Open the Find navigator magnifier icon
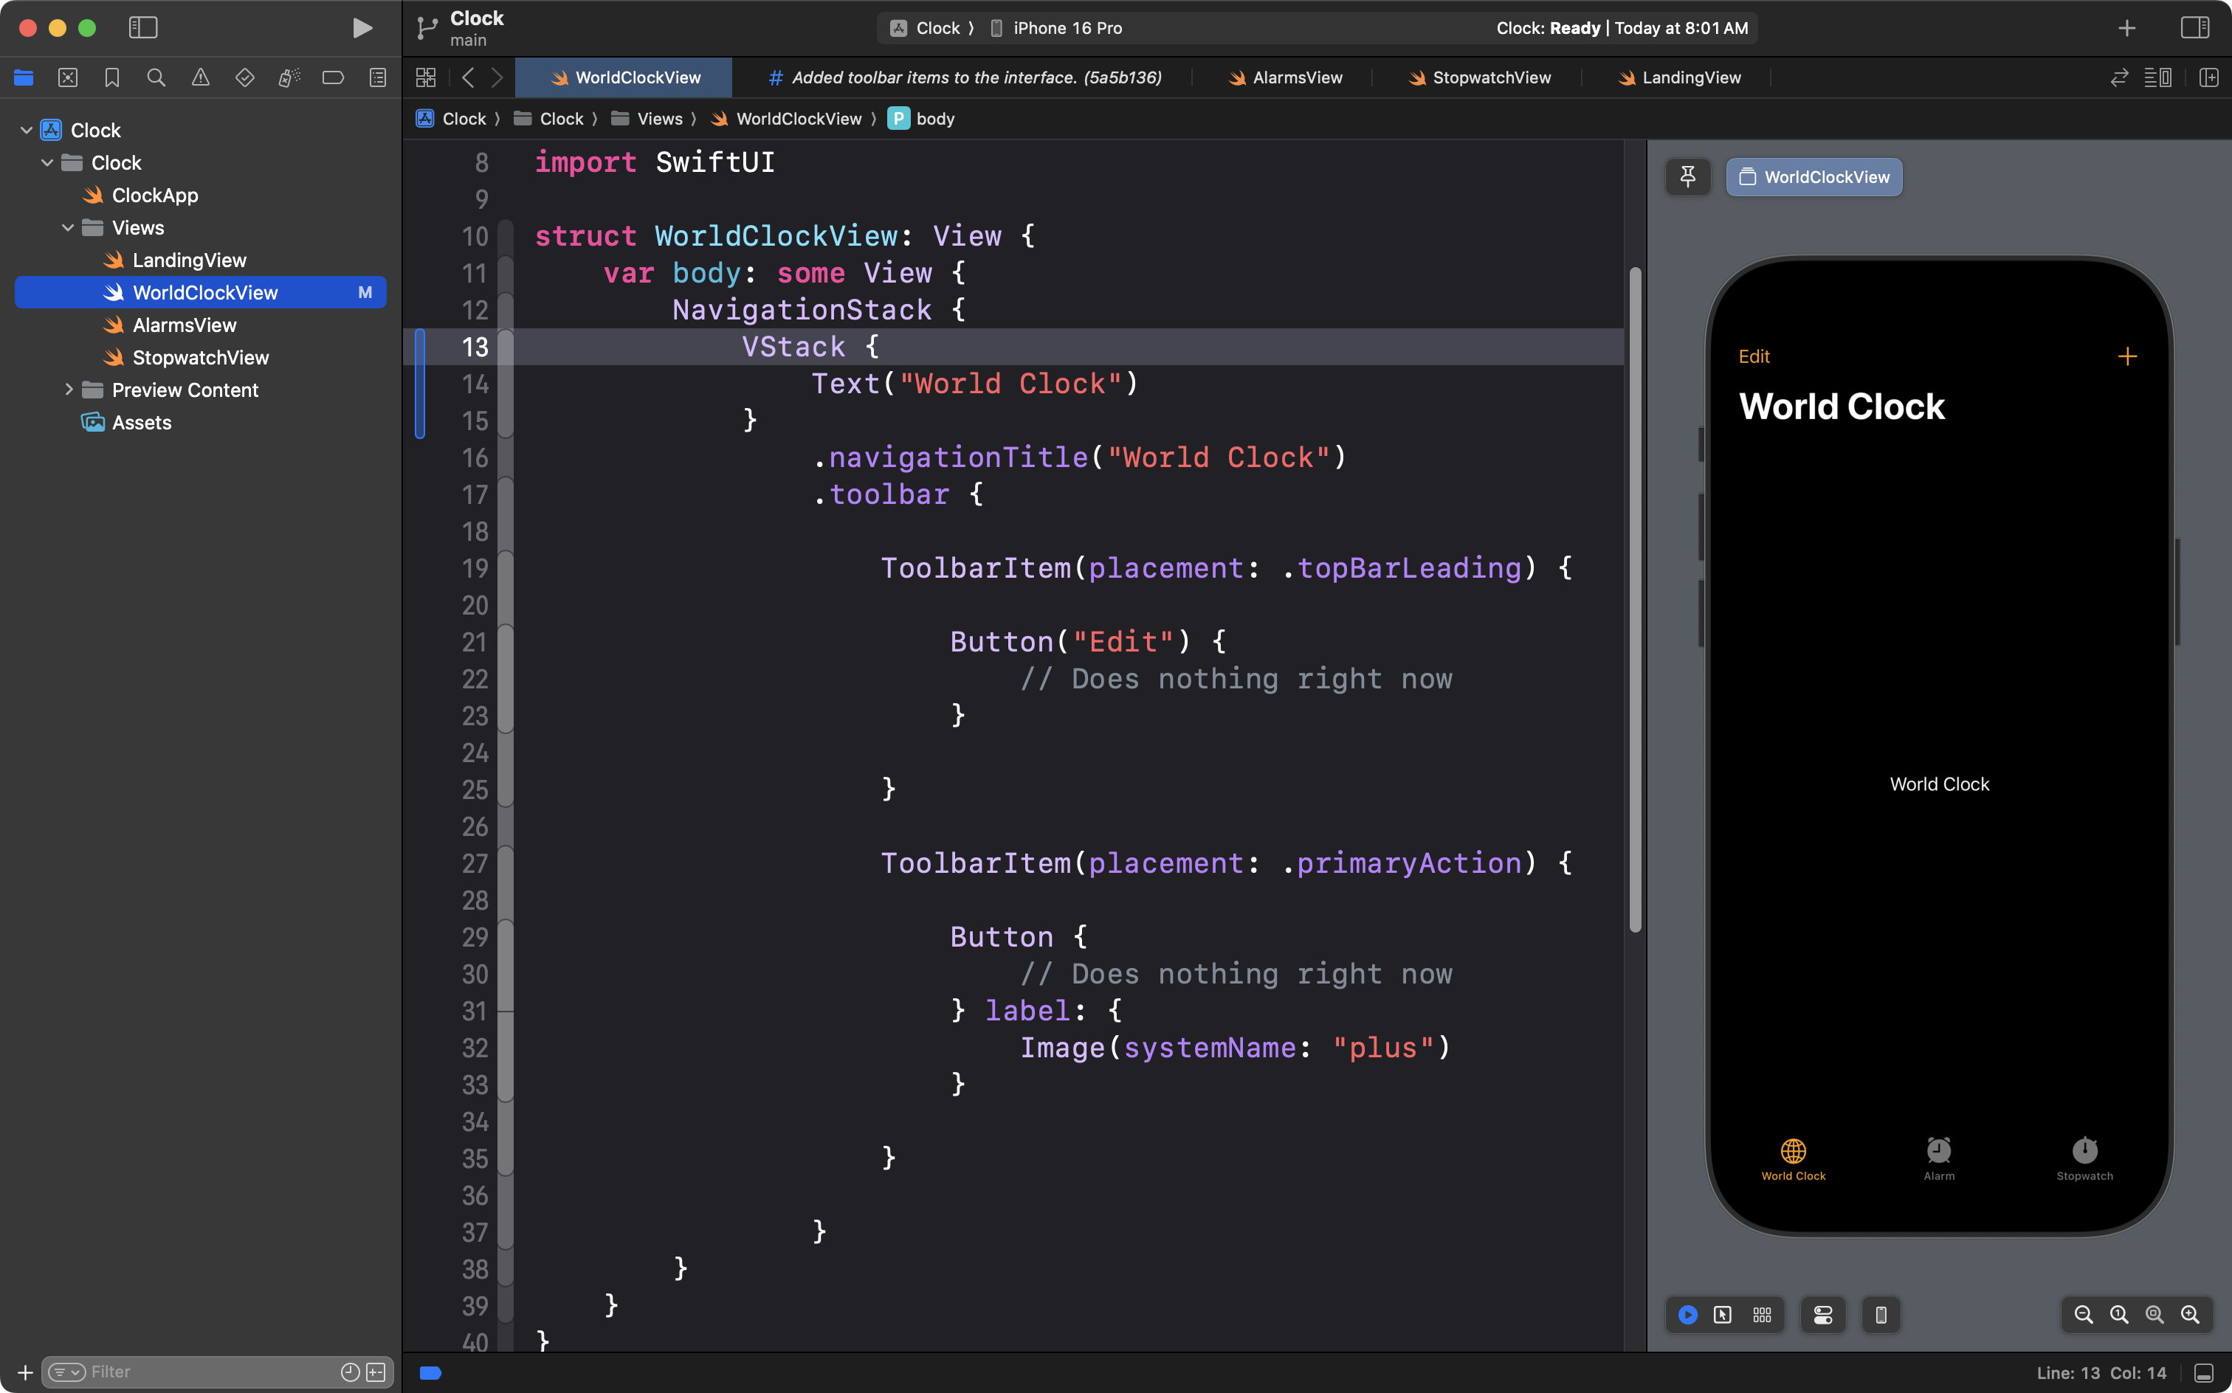This screenshot has height=1393, width=2232. point(156,77)
